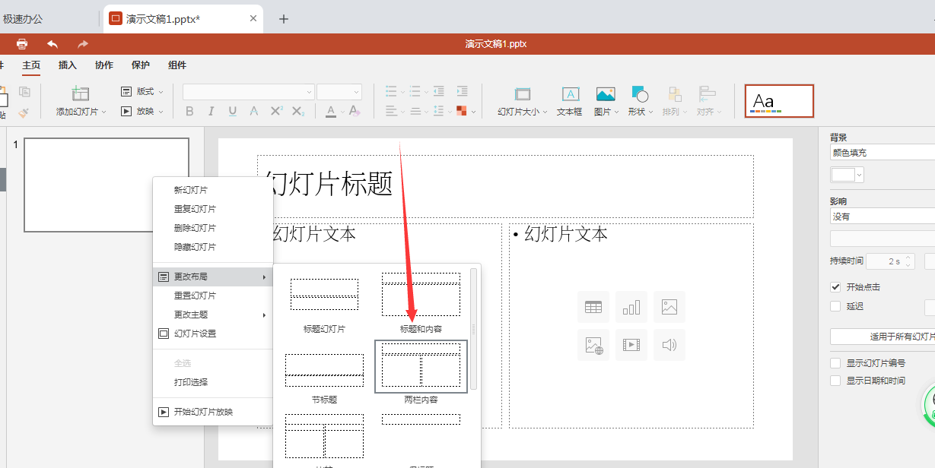
Task: Click the numbered list icon
Action: click(x=415, y=92)
